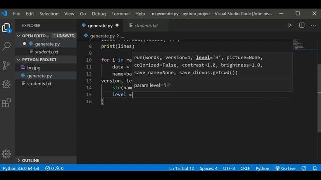Open errors and warnings count in status bar

pyautogui.click(x=54, y=168)
